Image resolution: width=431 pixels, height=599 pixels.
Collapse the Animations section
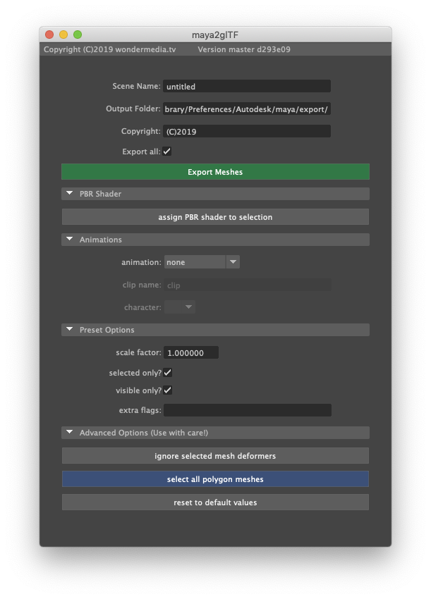(x=69, y=240)
